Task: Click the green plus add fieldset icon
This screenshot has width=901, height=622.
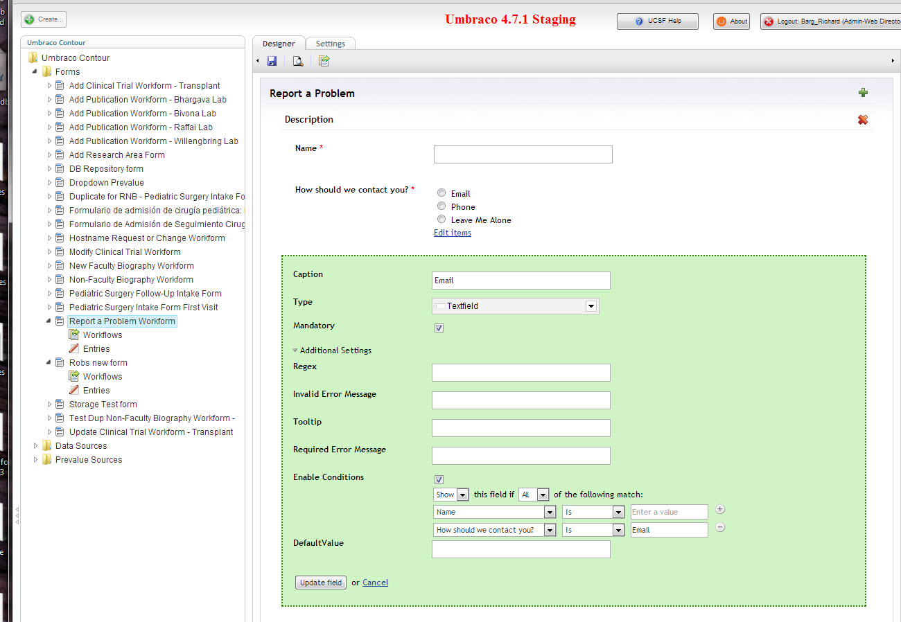Action: [x=863, y=93]
